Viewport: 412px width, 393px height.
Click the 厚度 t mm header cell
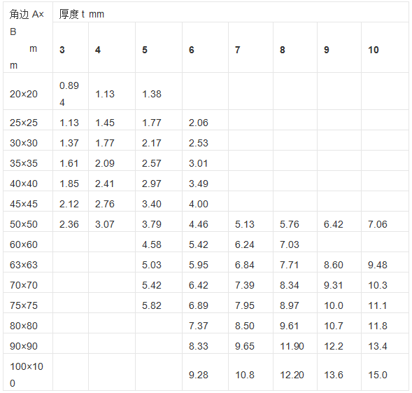(x=231, y=12)
